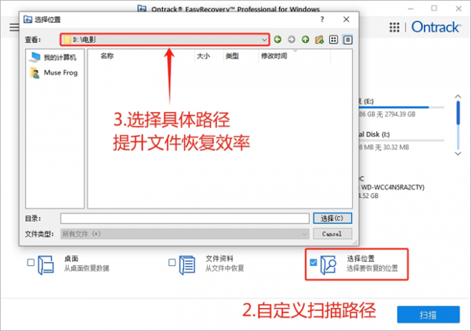
Task: Close the 选择位置 dialog
Action: coord(346,19)
